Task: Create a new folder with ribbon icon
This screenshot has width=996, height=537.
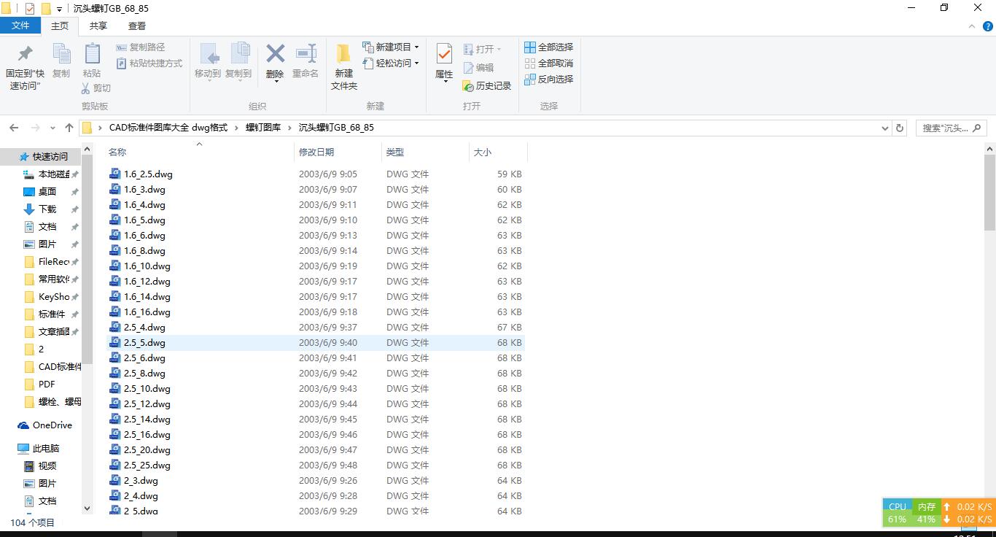Action: 343,53
